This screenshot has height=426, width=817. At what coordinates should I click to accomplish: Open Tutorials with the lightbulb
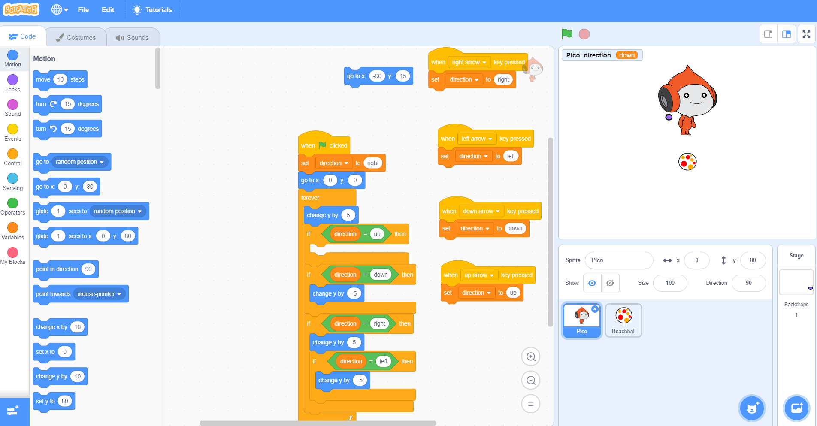pos(152,9)
